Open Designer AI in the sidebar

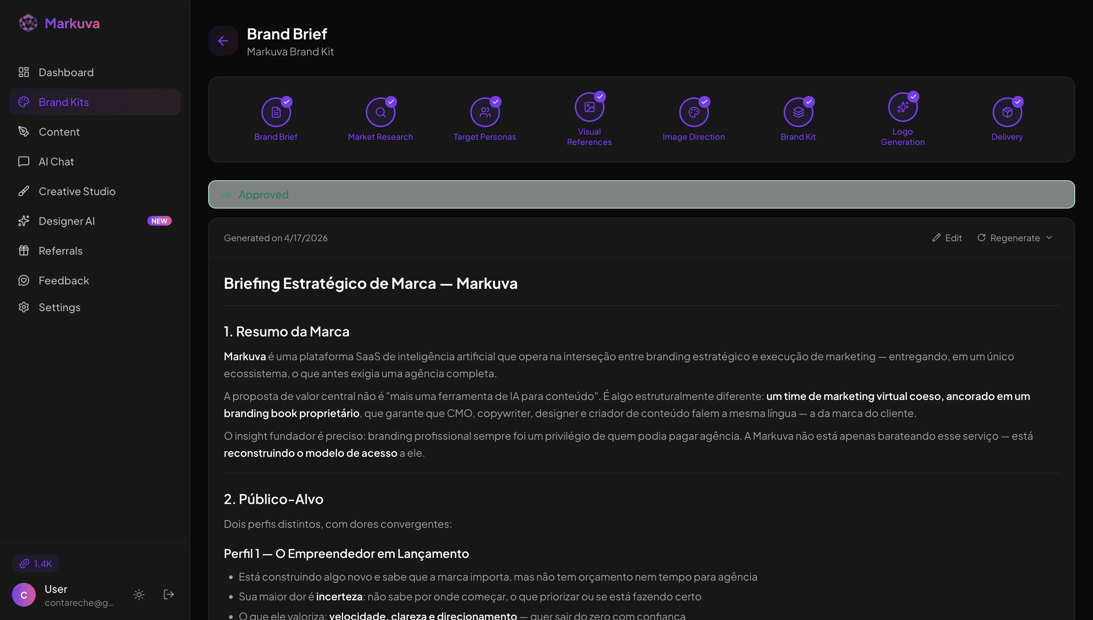[x=94, y=221]
